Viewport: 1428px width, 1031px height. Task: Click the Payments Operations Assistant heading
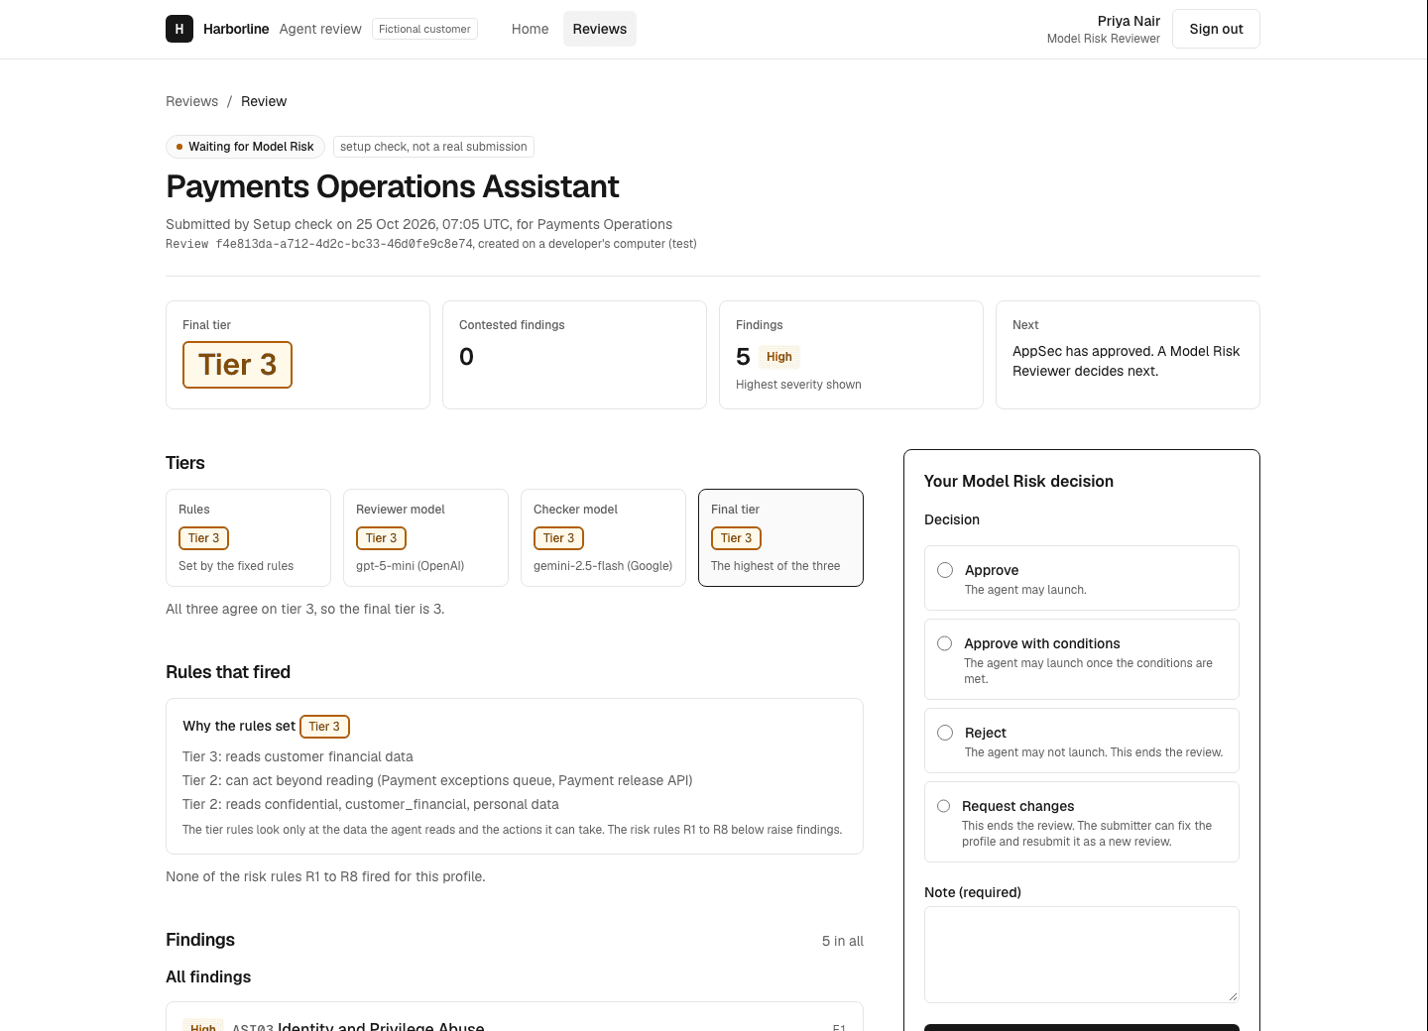coord(392,186)
